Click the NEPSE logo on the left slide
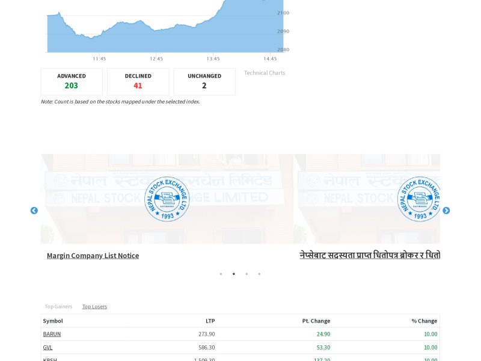Viewport: 481px width, 361px height. click(167, 199)
